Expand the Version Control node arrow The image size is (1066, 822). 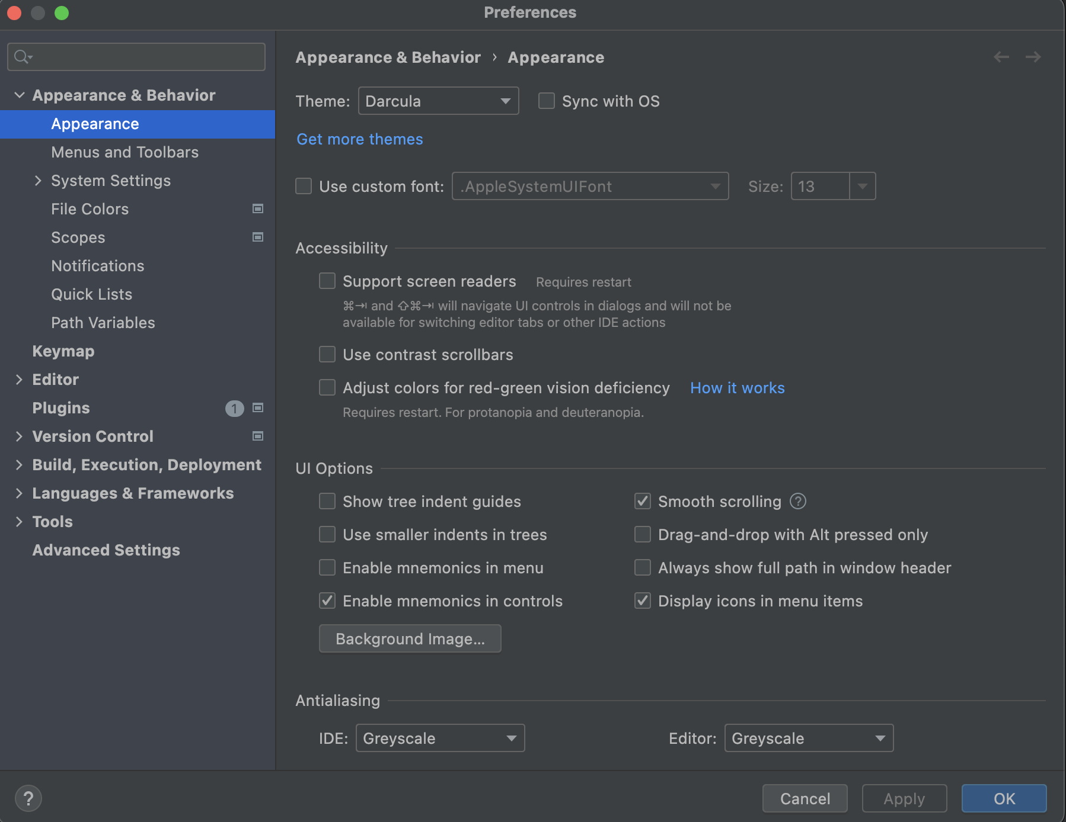(x=19, y=436)
